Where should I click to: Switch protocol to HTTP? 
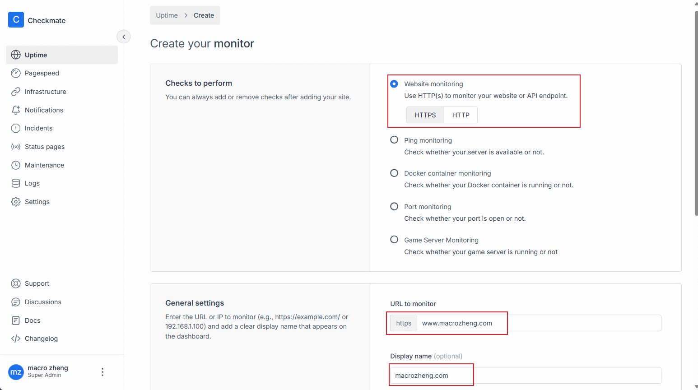pos(461,115)
